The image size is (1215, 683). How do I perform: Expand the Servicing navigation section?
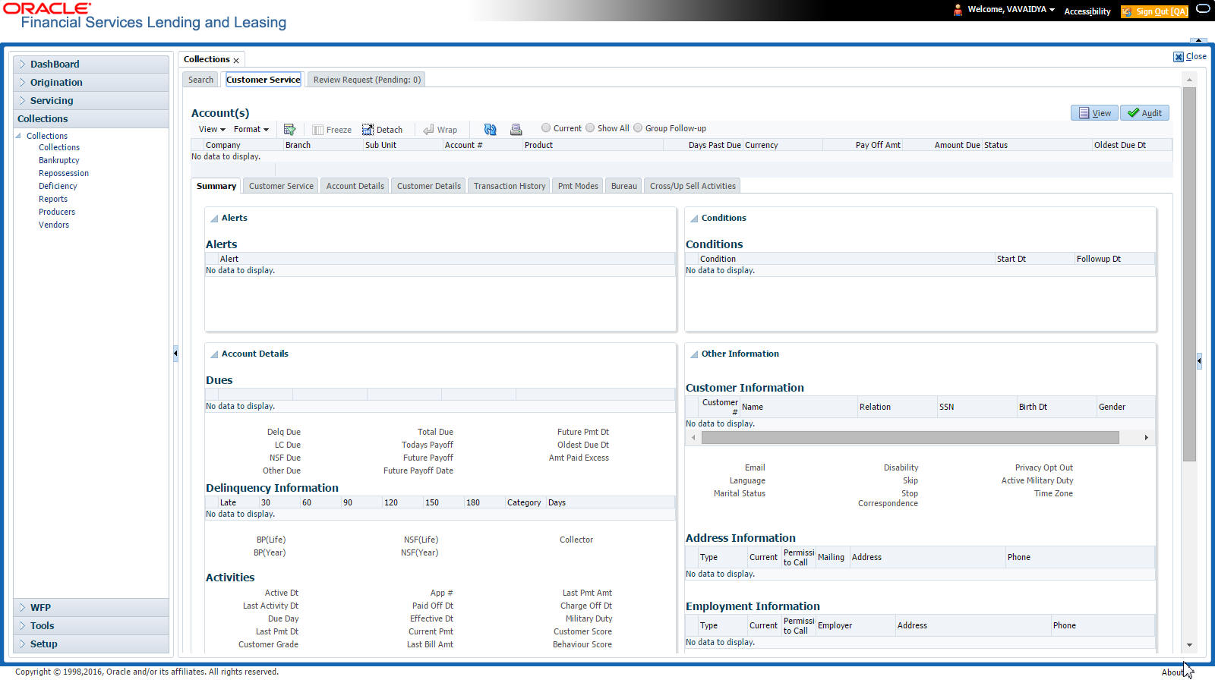click(x=91, y=101)
